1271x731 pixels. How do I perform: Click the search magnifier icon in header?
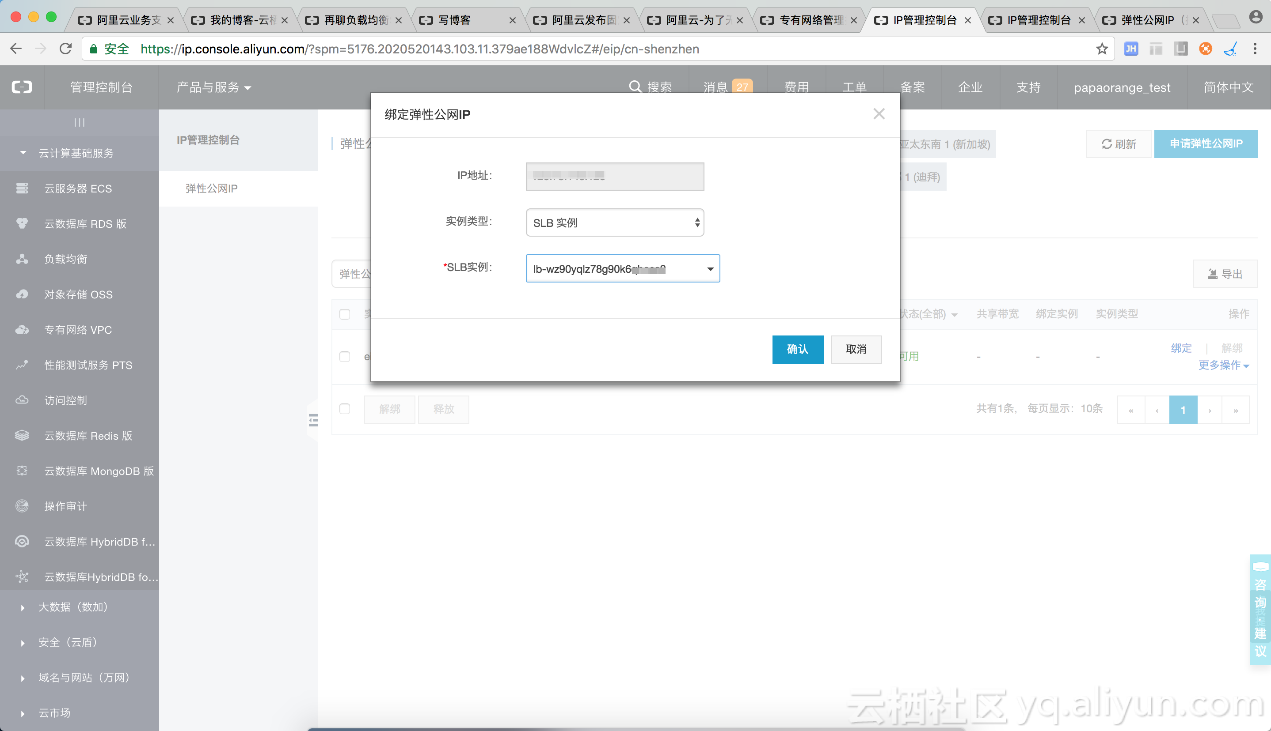635,87
